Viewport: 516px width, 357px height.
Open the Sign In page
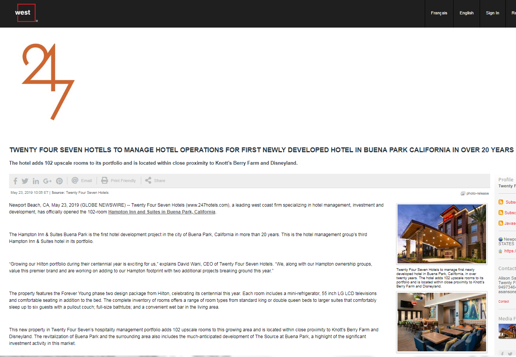pos(493,13)
